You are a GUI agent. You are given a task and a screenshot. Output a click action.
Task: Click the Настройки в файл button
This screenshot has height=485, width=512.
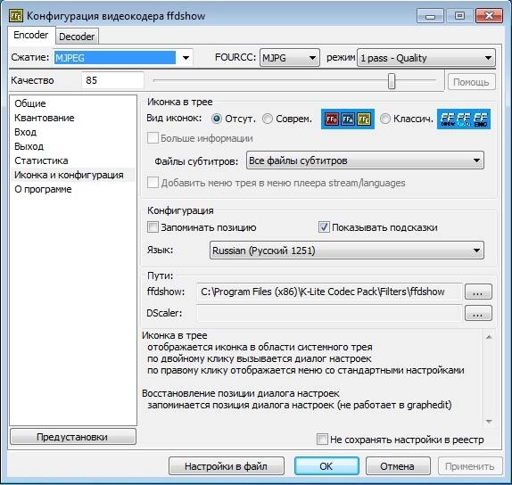[226, 466]
